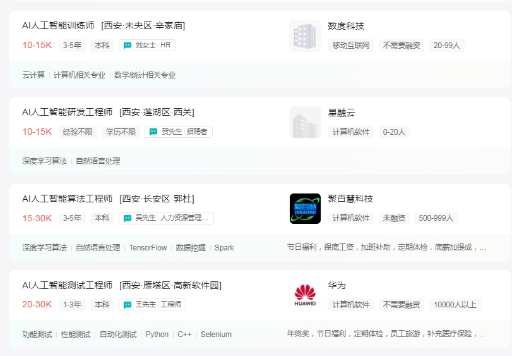Click the 15-30K salary text
Viewport: 512px width, 356px height.
37,218
